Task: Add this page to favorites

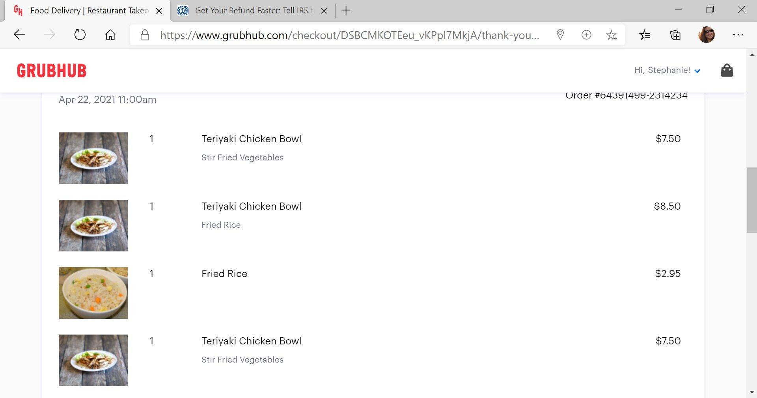Action: 611,35
